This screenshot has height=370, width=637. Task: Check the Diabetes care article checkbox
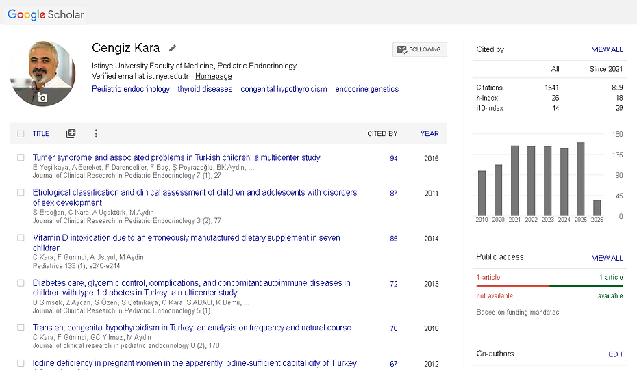21,282
